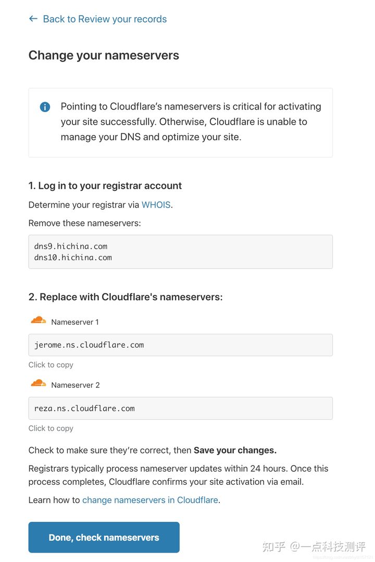The image size is (375, 562).
Task: Click the back arrow icon
Action: [x=33, y=19]
